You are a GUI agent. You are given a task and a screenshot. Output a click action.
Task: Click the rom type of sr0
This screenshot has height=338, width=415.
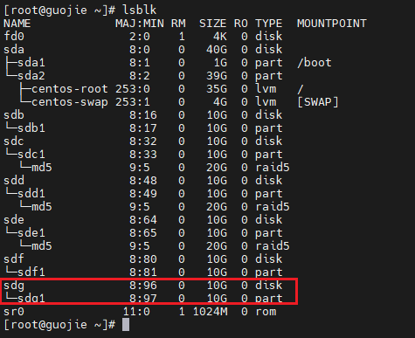(x=266, y=312)
